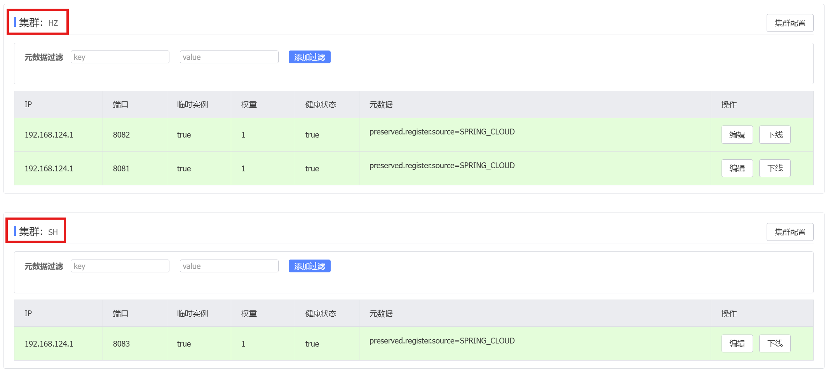Click the SH cluster title
Viewport: 828px width, 373px height.
[38, 232]
